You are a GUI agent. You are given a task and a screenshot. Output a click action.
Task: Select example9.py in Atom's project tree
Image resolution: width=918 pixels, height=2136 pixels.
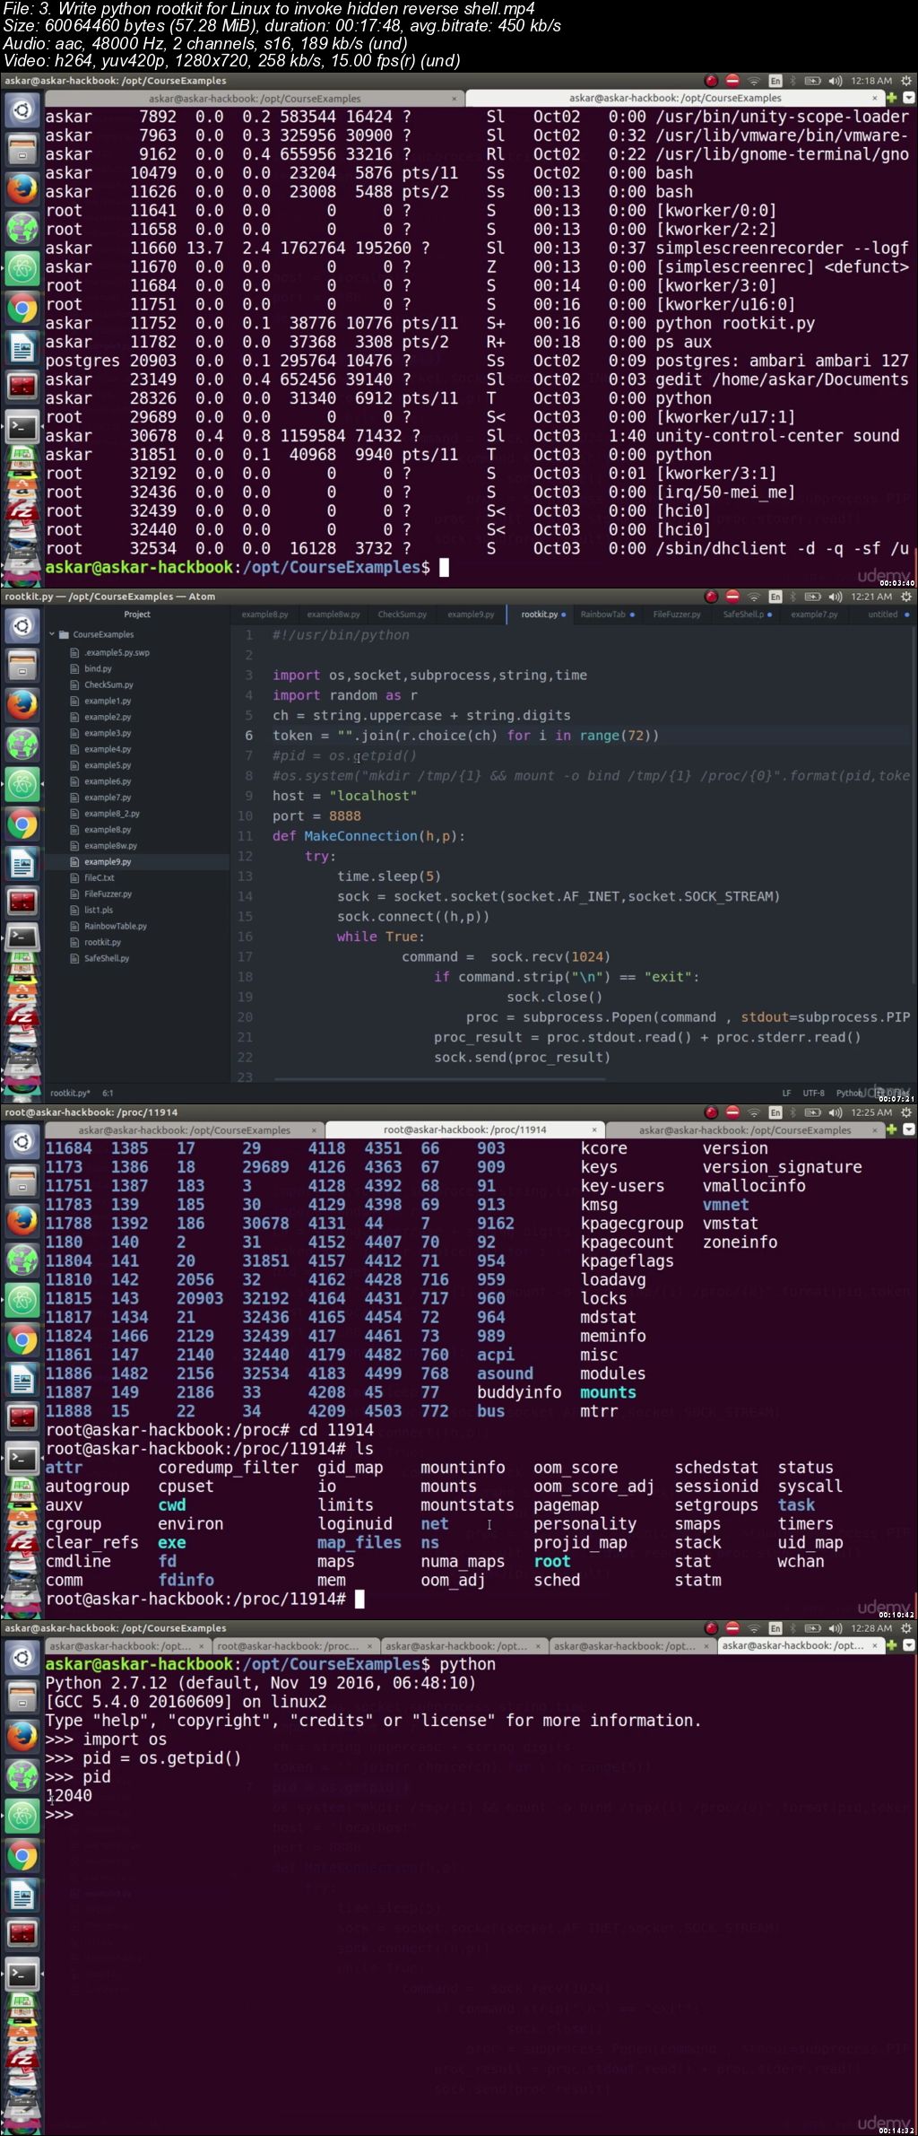(108, 861)
